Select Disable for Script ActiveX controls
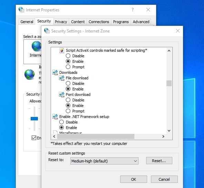The image size is (204, 188). coord(68,56)
